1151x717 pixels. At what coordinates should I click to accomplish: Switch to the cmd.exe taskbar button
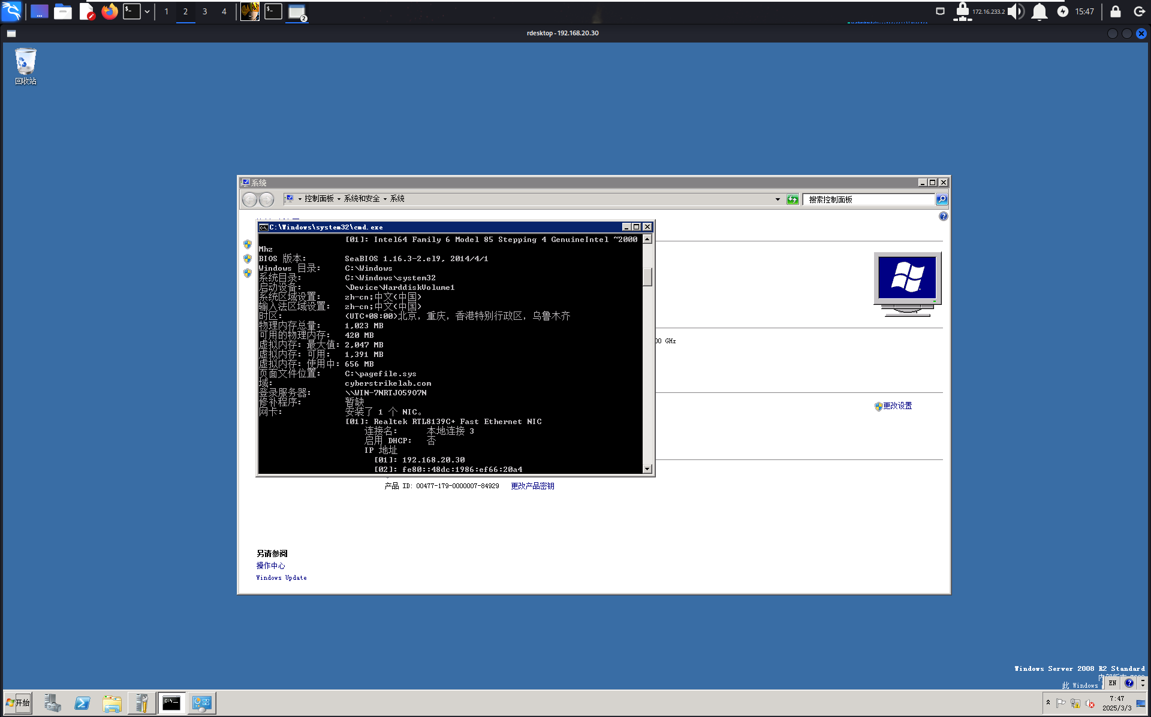171,703
